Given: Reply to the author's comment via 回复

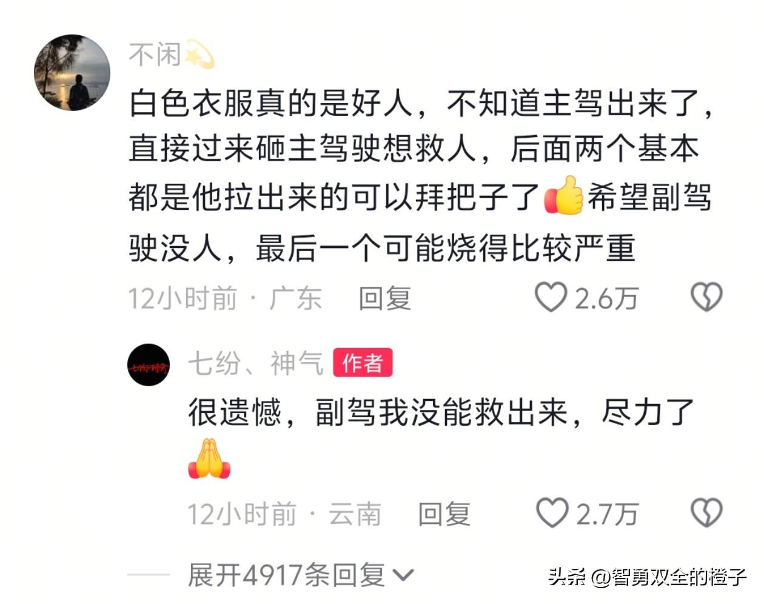Looking at the screenshot, I should (x=444, y=514).
